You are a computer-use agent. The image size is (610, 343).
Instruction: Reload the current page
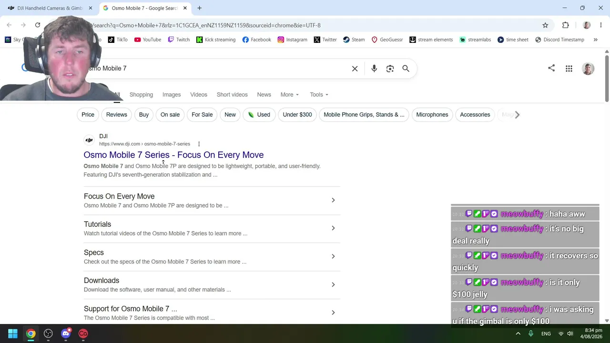click(x=38, y=25)
